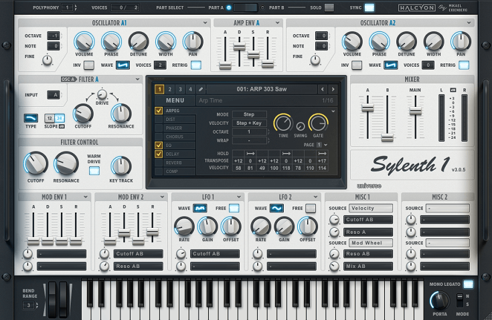
Task: Open the Menu button in the display
Action: click(175, 100)
